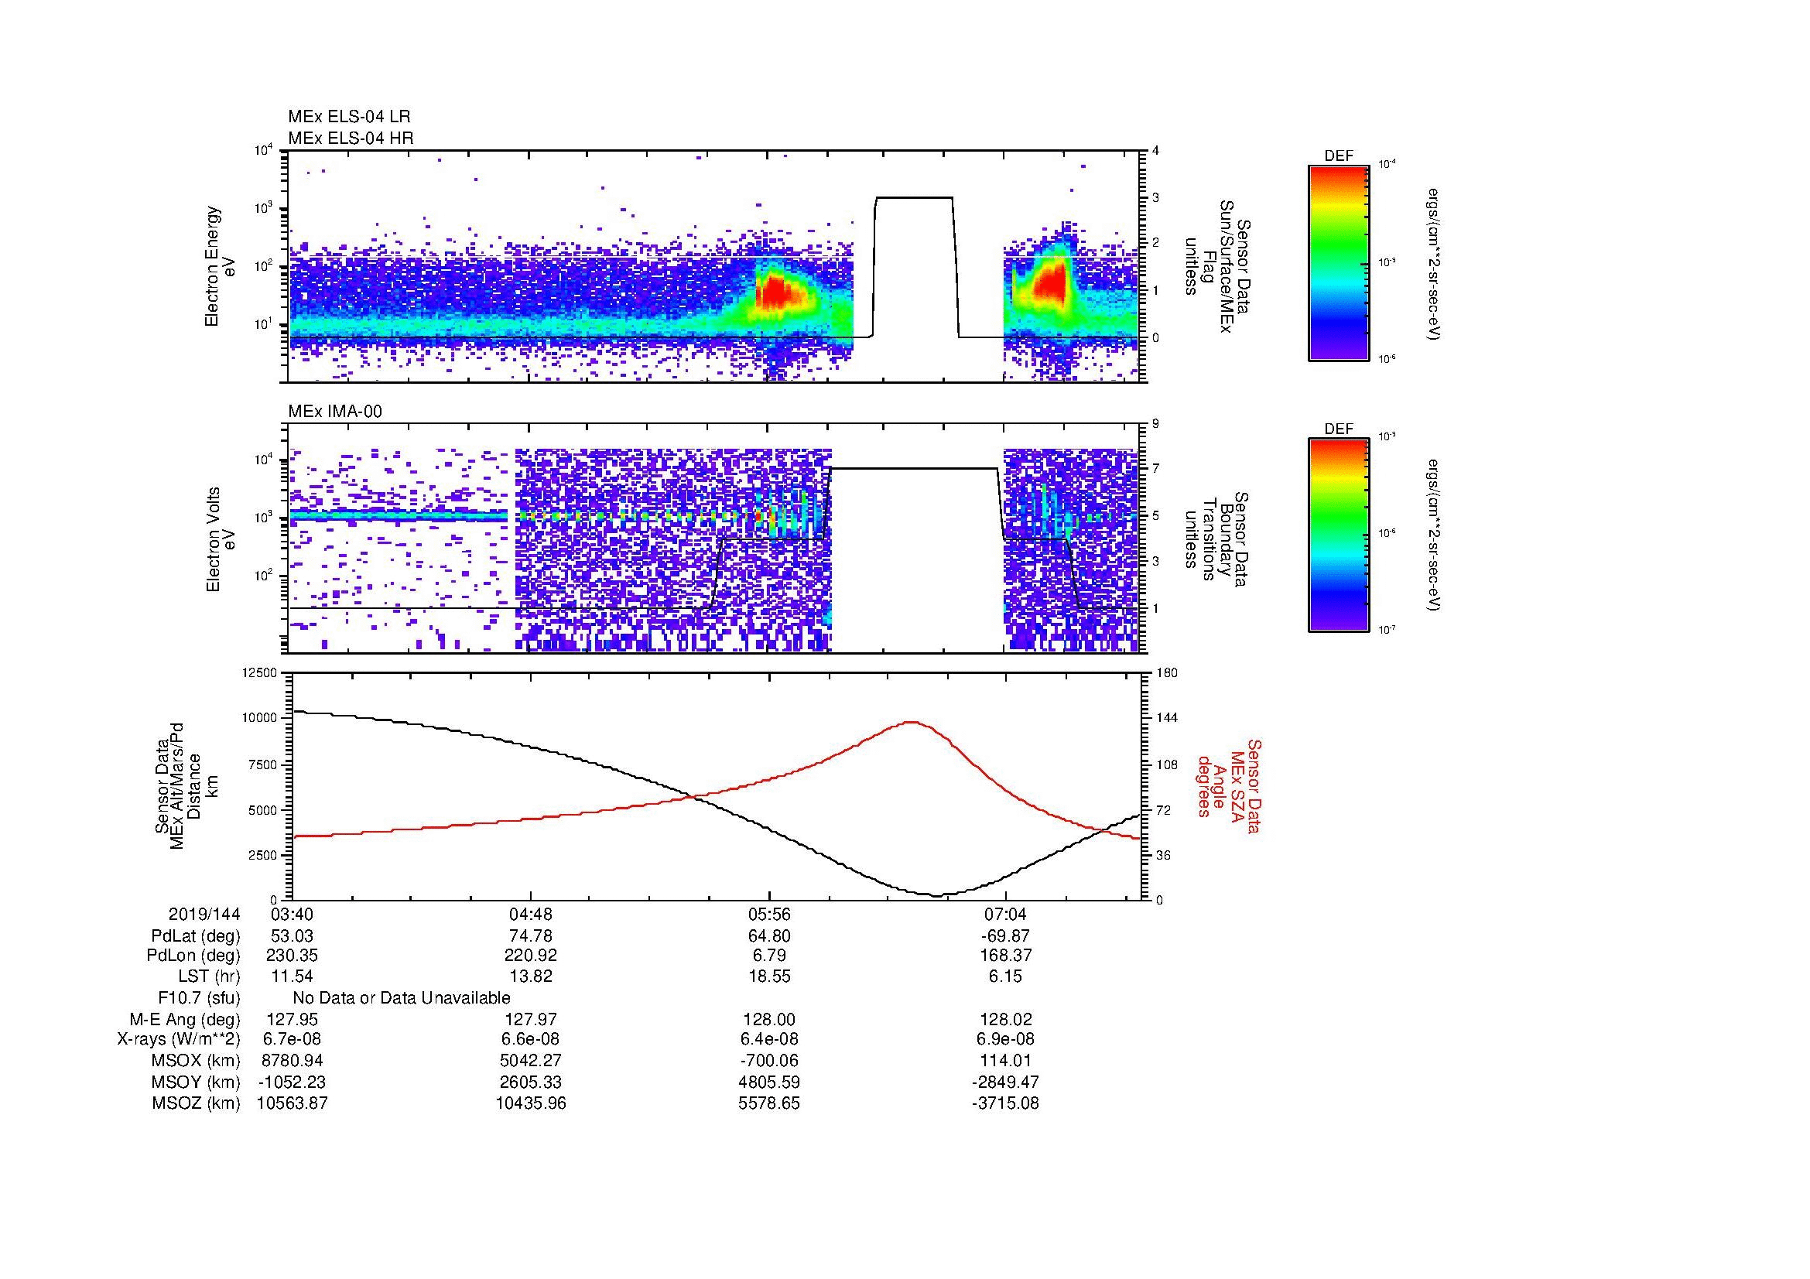Click the 'Electron Volts eV' axis label

click(220, 539)
